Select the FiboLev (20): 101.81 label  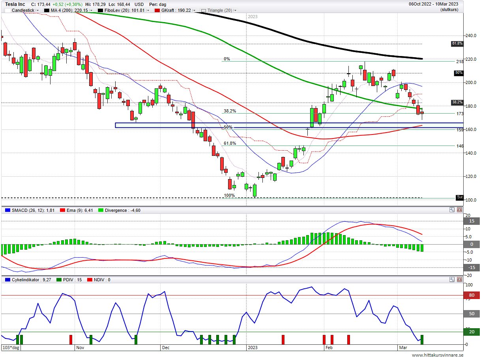[125, 10]
